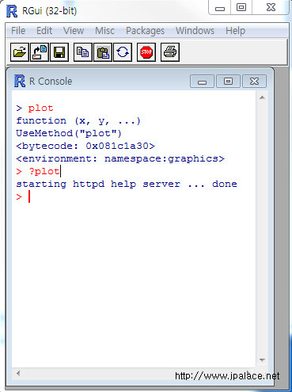This screenshot has width=292, height=392.
Task: Close the RGui main window
Action: 271,7
